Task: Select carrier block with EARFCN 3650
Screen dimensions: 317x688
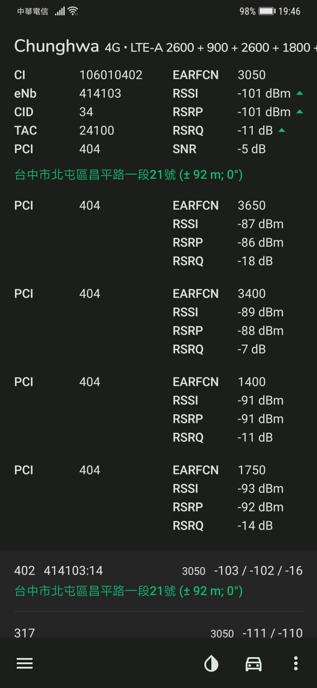Action: click(158, 233)
